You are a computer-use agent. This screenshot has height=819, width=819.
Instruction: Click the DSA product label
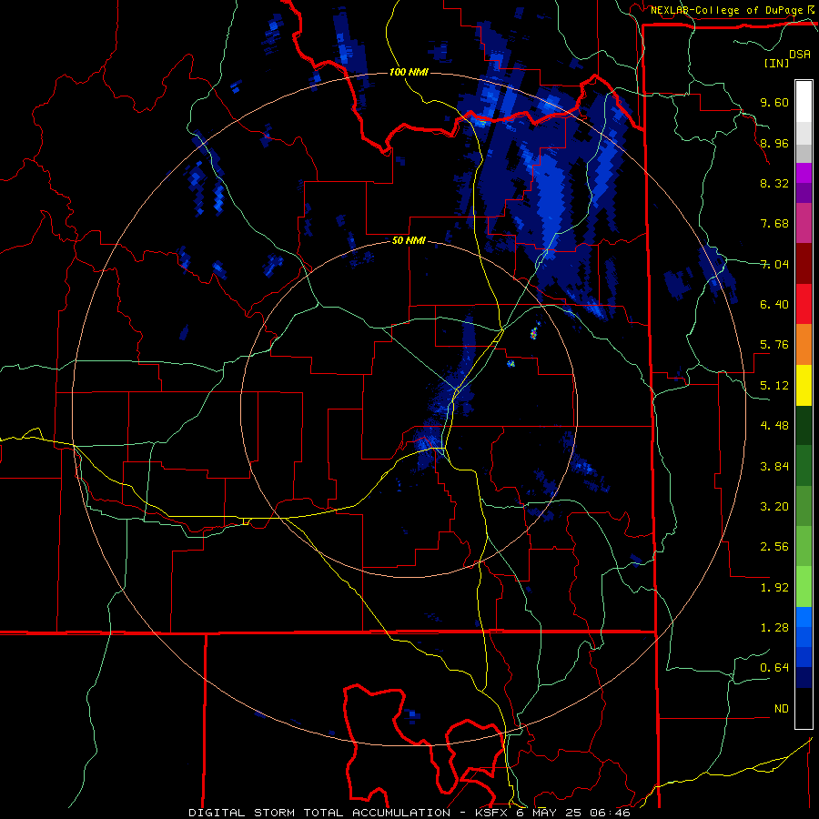point(800,55)
